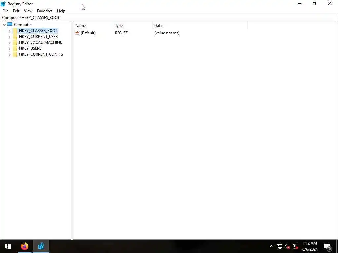
Task: Open the Help menu
Action: tap(61, 11)
